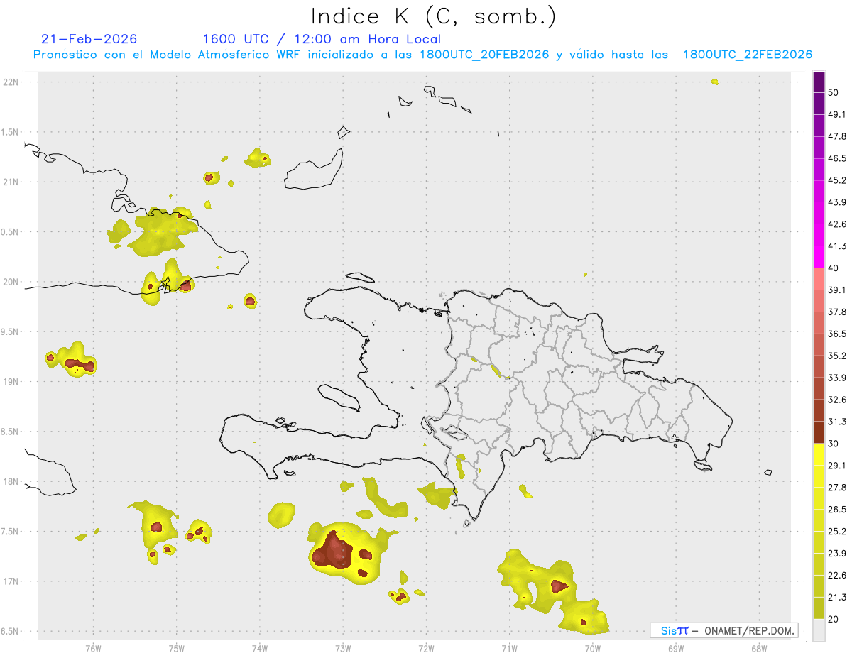This screenshot has width=852, height=658.
Task: Click the '46.5' colour scale value
Action: coord(837,158)
